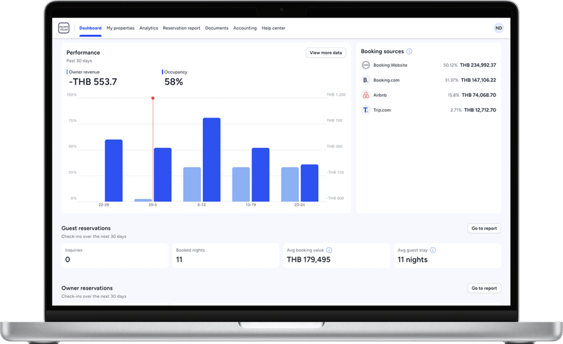Click the tallest occupancy bar for 6-12
This screenshot has width=563, height=344.
click(x=212, y=159)
